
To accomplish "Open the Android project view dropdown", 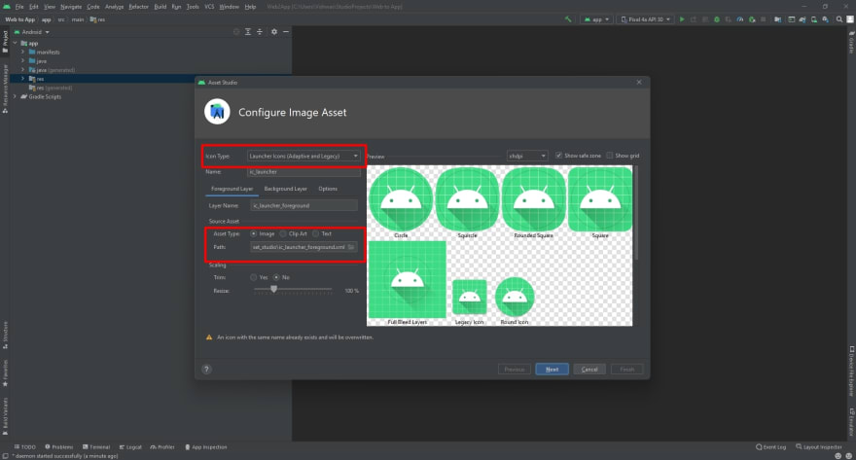I will pyautogui.click(x=32, y=32).
